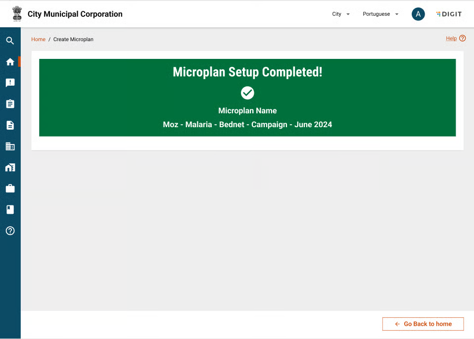Viewport: 474px width, 339px height.
Task: Open the sidebar help question mark icon
Action: (x=10, y=231)
